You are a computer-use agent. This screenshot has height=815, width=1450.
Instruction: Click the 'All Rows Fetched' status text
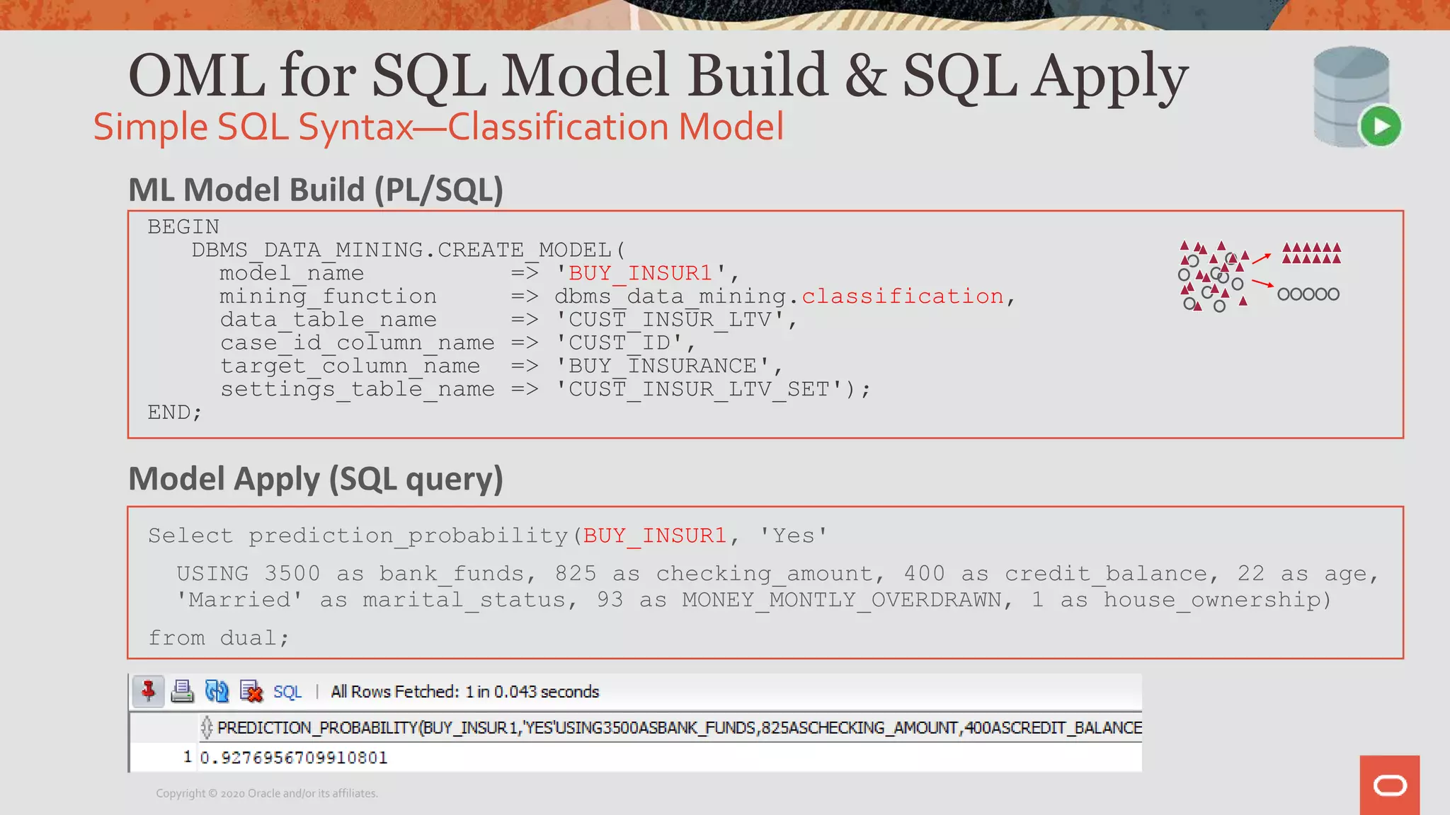(x=464, y=692)
